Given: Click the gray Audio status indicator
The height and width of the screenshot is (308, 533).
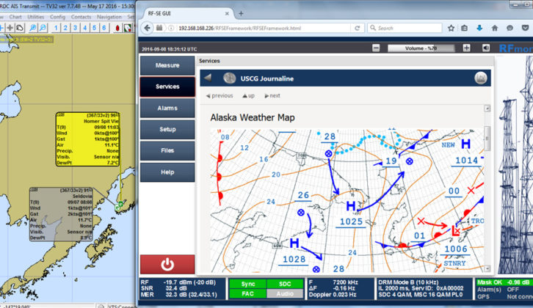Looking at the screenshot, I should (x=285, y=294).
